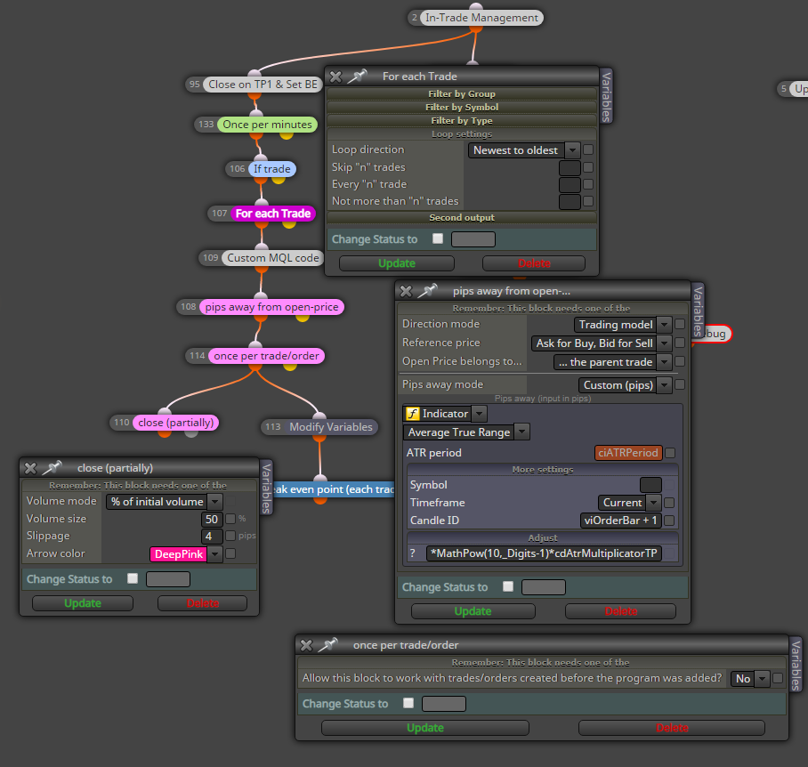808x767 pixels.
Task: Open Reference price dropdown
Action: (602, 343)
